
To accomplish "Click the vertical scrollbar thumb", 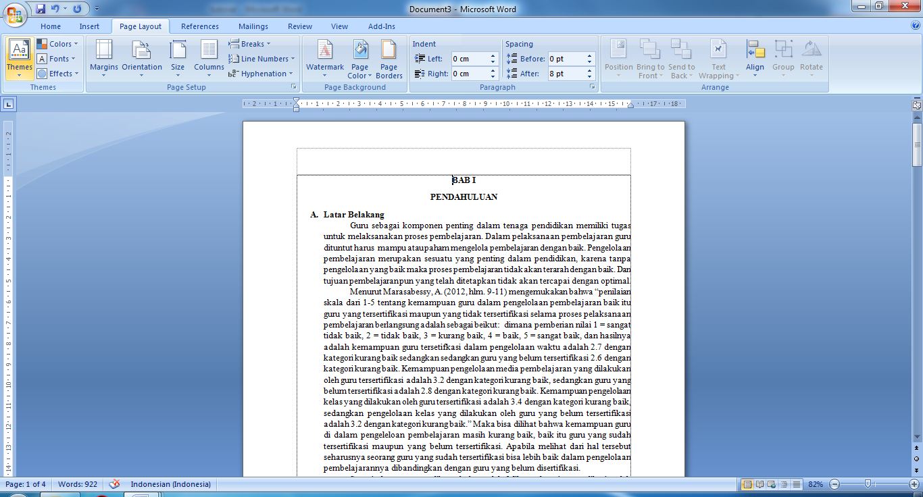I will click(x=917, y=145).
